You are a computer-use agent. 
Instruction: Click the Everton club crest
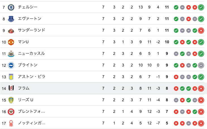tap(11, 19)
